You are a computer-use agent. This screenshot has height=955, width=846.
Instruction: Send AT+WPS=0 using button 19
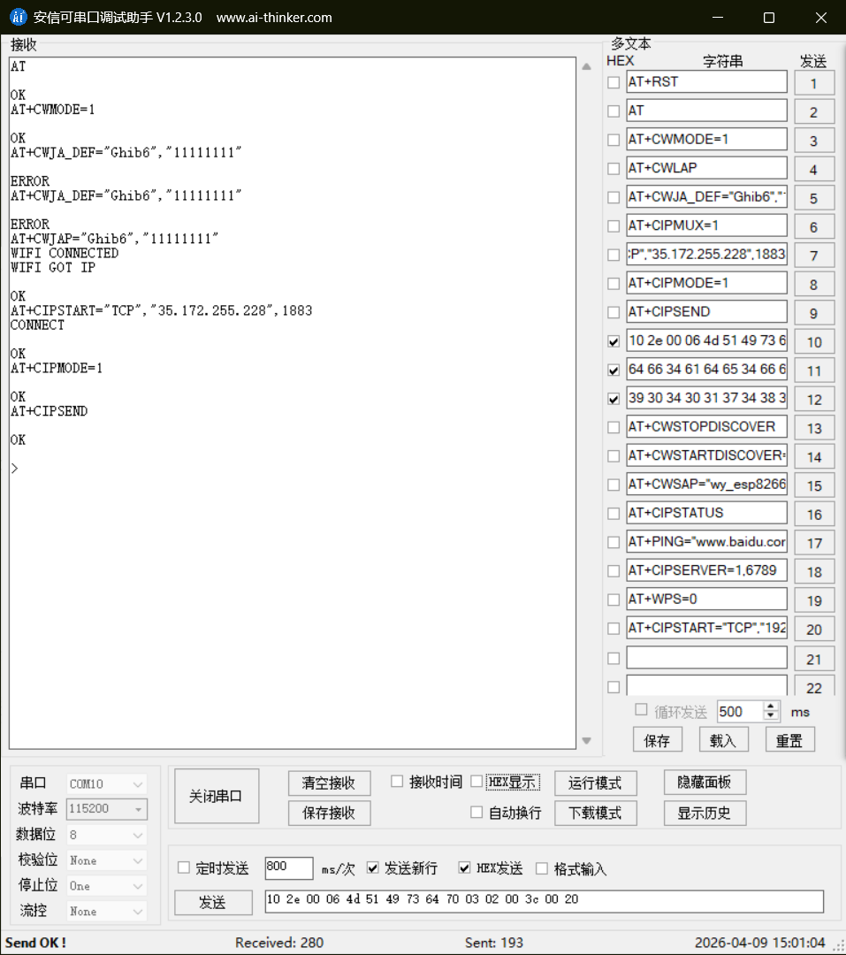814,600
